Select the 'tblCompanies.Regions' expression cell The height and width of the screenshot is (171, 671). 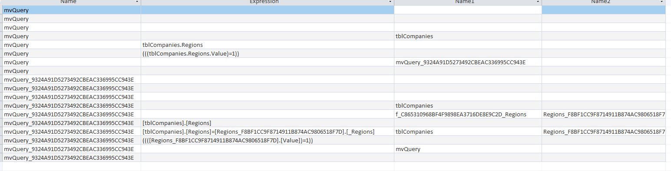pos(268,45)
